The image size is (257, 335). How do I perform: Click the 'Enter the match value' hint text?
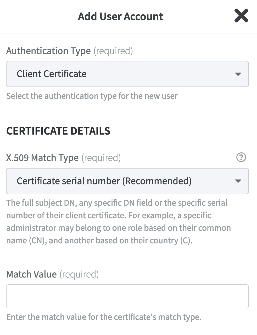coord(104,317)
